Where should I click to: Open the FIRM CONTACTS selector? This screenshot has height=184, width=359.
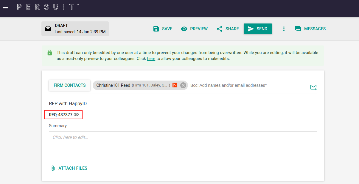pos(70,85)
